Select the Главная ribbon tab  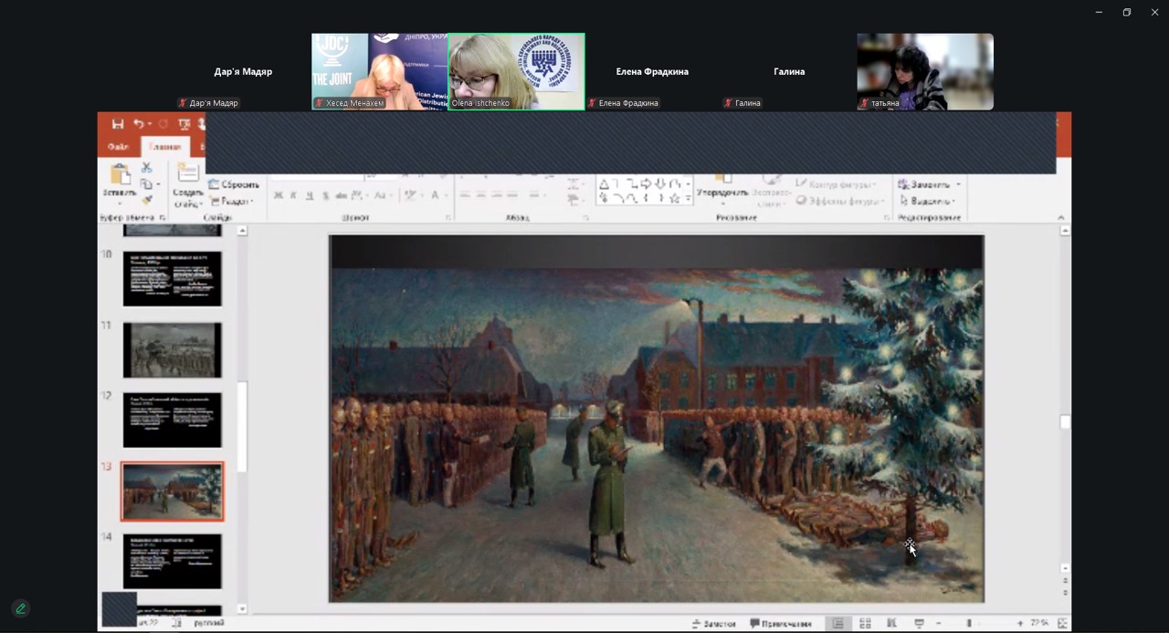[x=165, y=147]
